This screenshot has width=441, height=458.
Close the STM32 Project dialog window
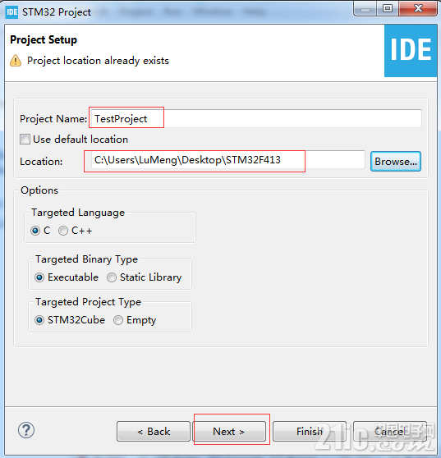[x=419, y=8]
